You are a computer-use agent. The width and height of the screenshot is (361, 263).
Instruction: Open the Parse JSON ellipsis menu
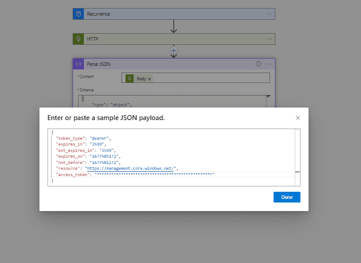coord(269,64)
